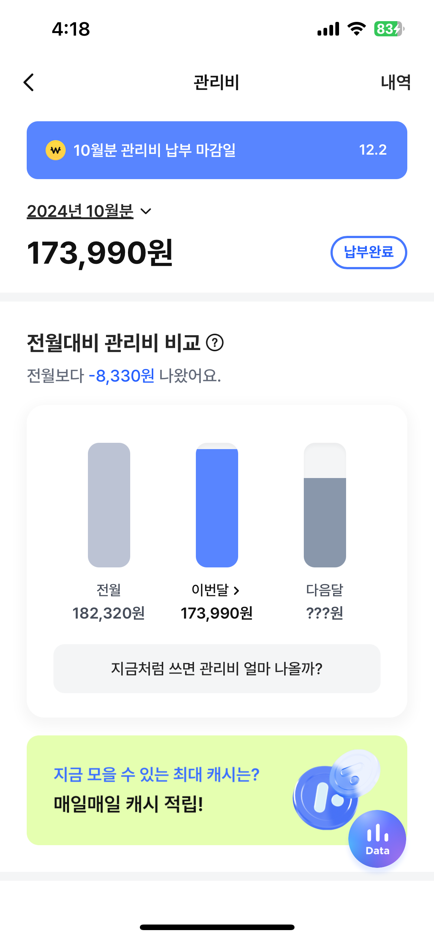Tap the back arrow icon
The image size is (434, 939).
click(x=29, y=82)
